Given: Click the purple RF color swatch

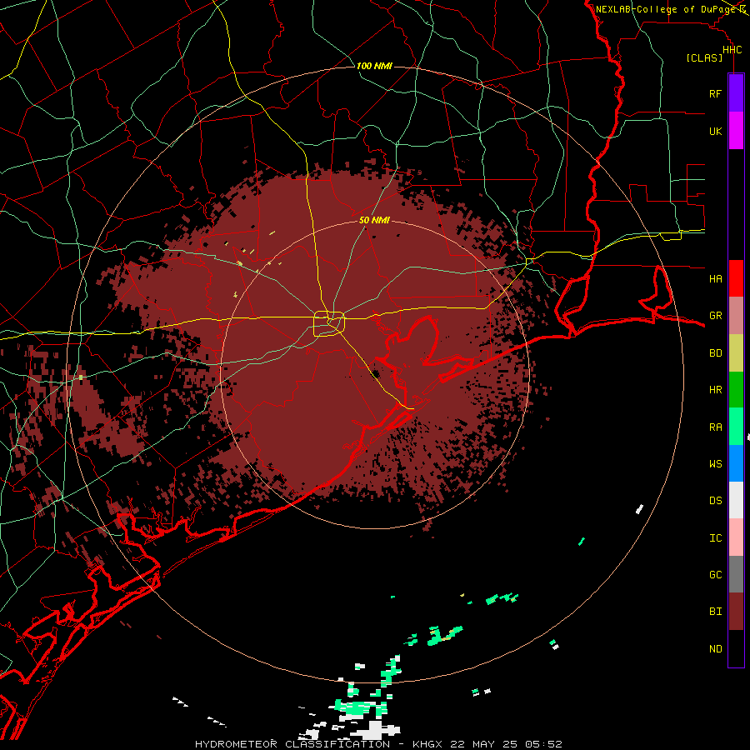Looking at the screenshot, I should (736, 93).
